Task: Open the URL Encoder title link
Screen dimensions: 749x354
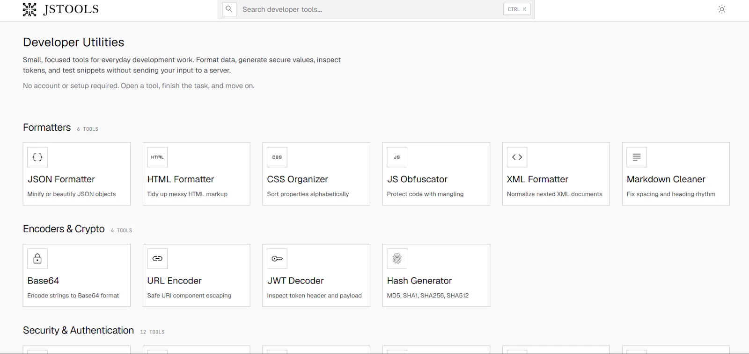Action: [x=174, y=281]
